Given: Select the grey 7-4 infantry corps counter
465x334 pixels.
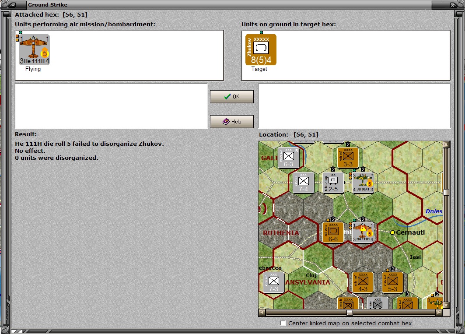Looking at the screenshot, I should coord(303,183).
